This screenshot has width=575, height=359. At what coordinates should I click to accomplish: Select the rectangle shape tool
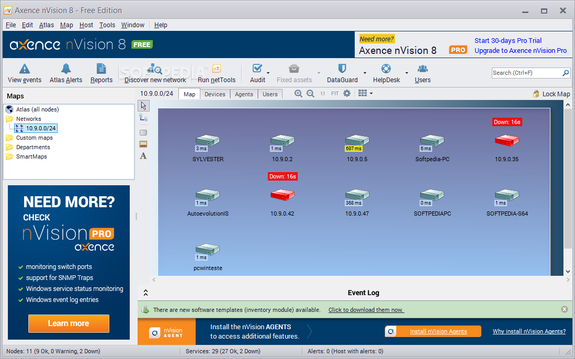click(x=143, y=133)
